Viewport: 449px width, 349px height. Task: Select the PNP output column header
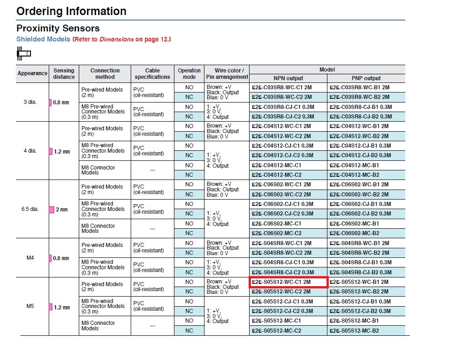pos(366,78)
